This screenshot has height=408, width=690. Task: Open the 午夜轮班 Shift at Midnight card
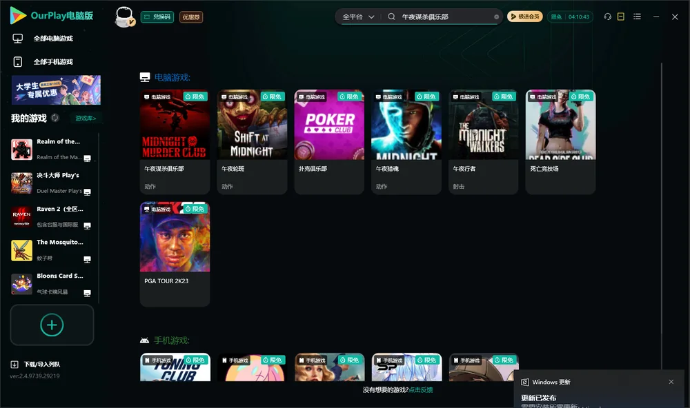[252, 141]
